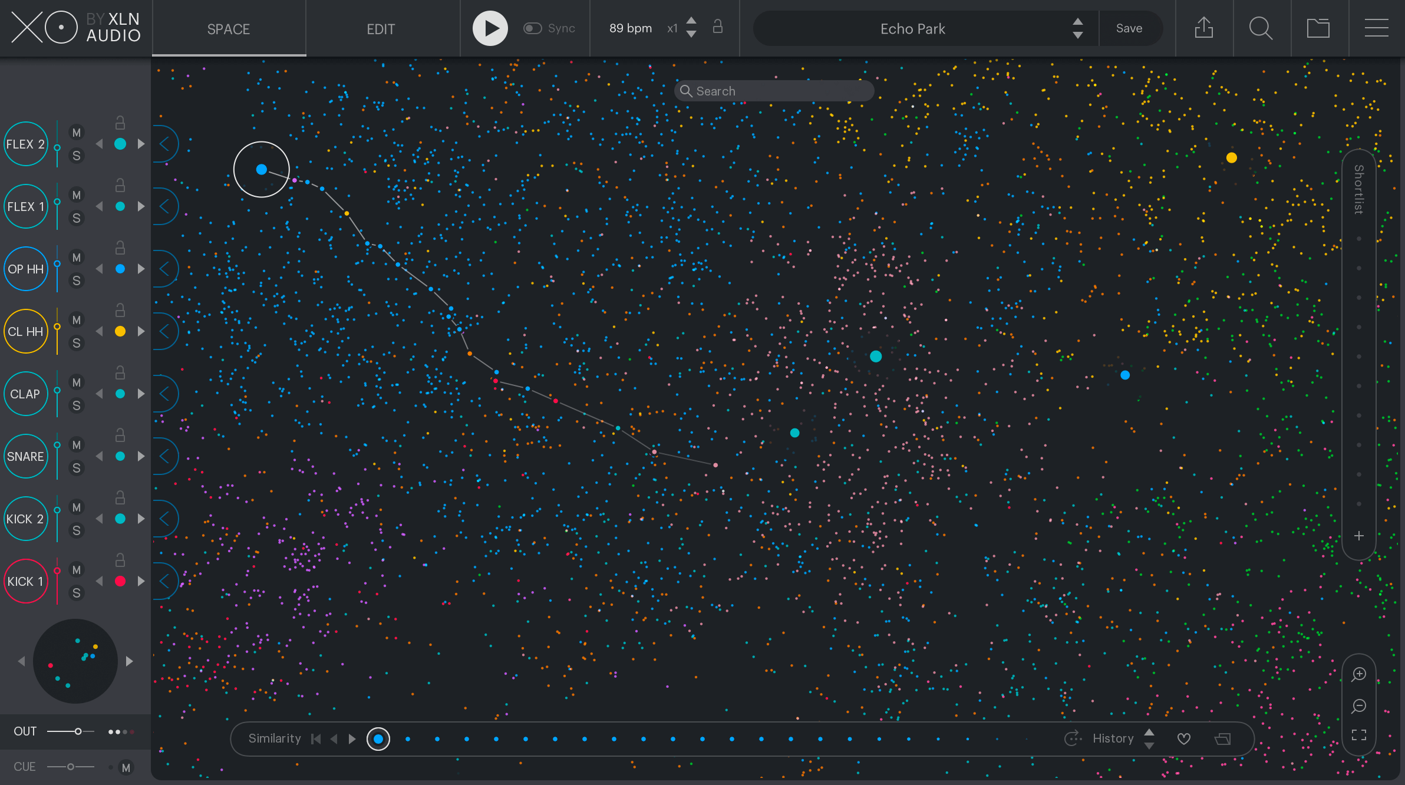Zoom in on the space view
Screen dimensions: 1405x785
coord(1359,674)
